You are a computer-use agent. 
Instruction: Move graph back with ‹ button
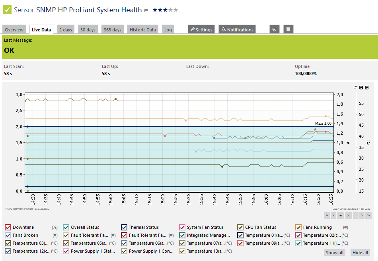[x=334, y=215]
